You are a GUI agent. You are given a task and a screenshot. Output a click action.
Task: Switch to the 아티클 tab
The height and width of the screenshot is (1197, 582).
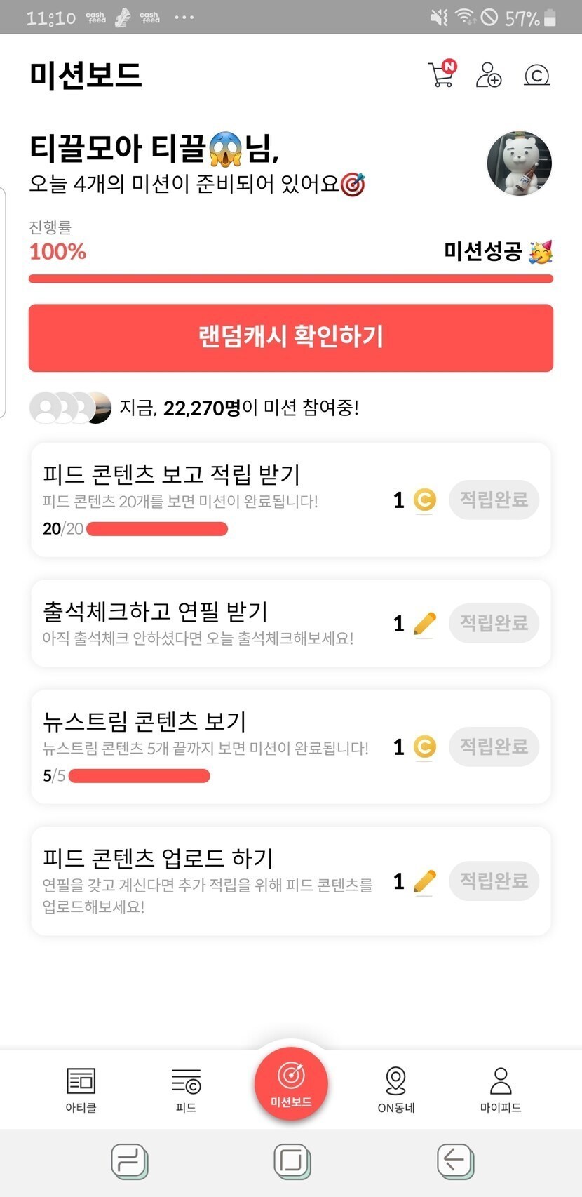click(81, 1089)
